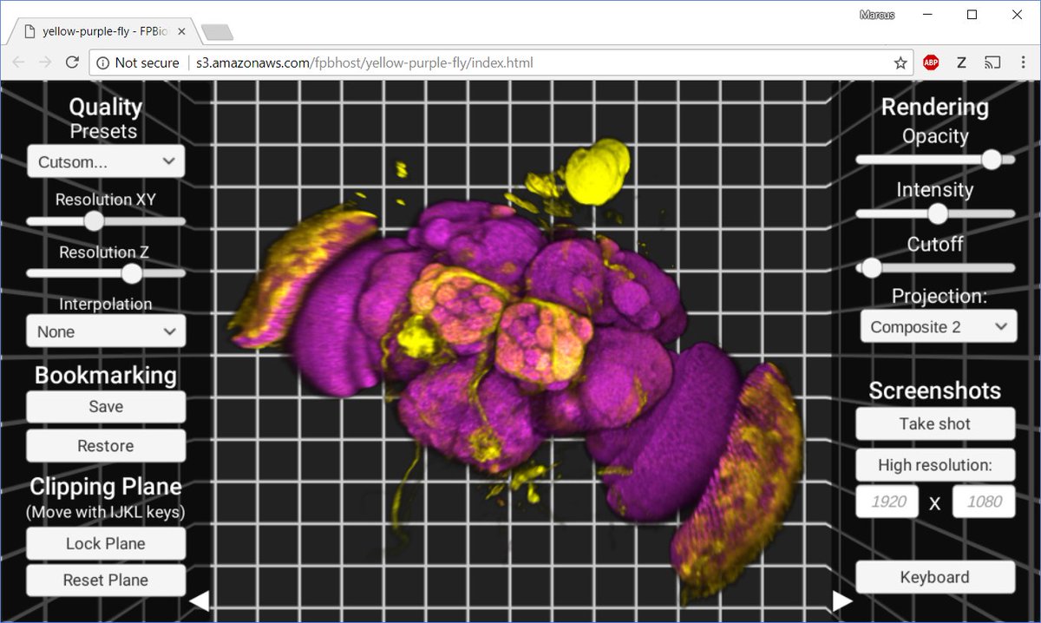Collapse left panel with white arrow
The height and width of the screenshot is (623, 1041).
tap(200, 600)
